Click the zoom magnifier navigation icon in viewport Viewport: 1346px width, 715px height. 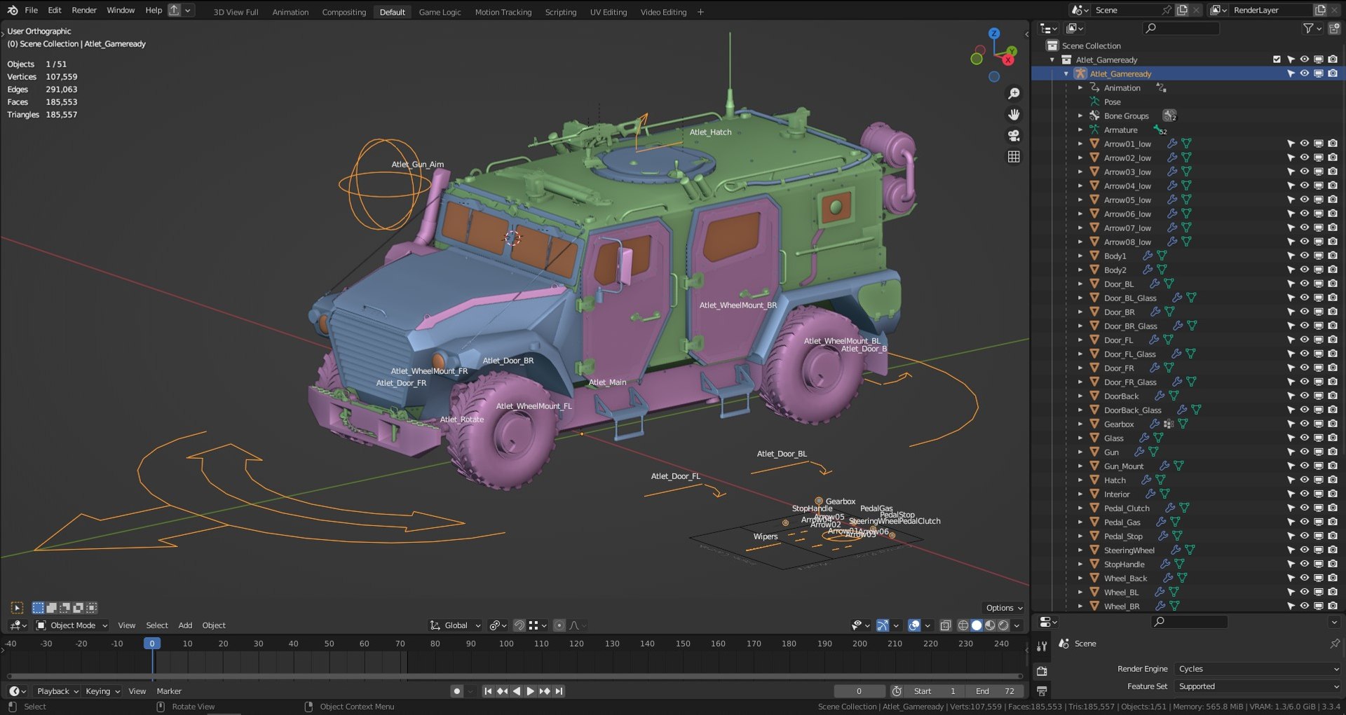coord(1014,94)
